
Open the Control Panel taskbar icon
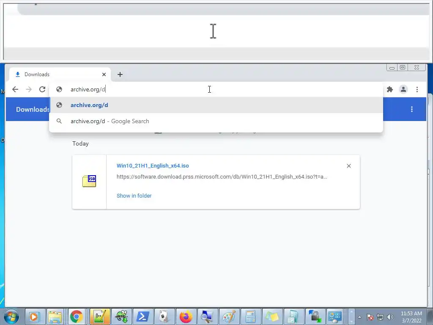point(335,317)
